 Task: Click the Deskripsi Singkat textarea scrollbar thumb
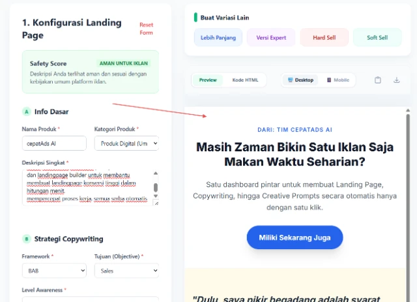click(156, 187)
